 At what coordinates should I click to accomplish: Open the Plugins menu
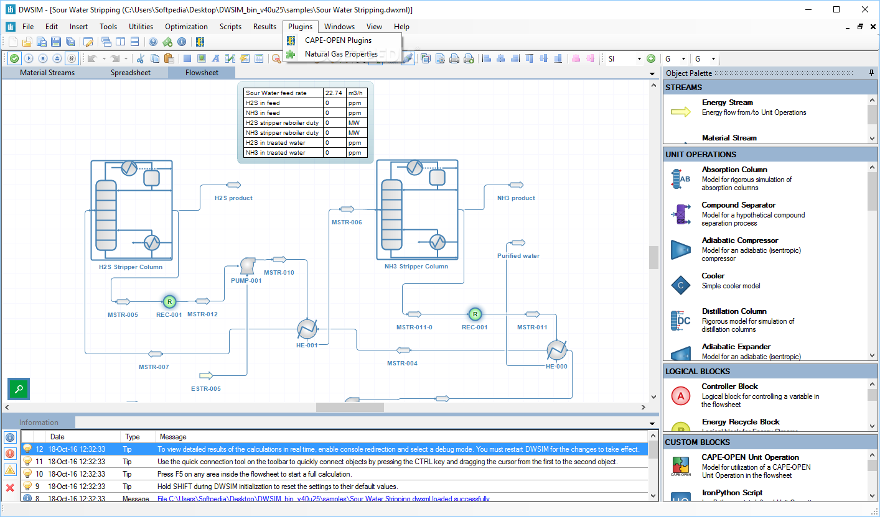coord(301,27)
